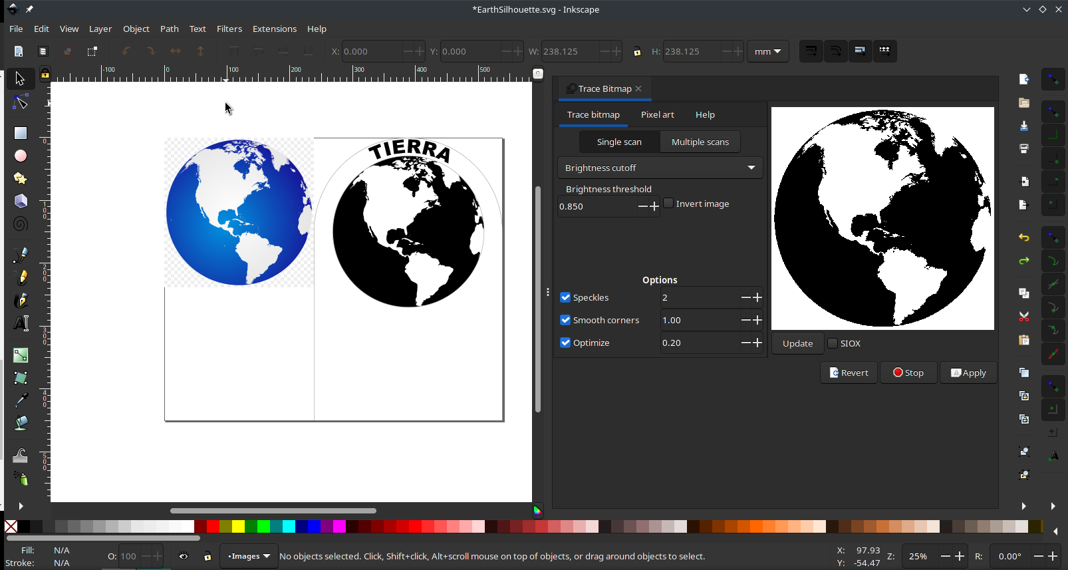Viewport: 1068px width, 570px height.
Task: Select the 3D Box tool
Action: coord(21,201)
